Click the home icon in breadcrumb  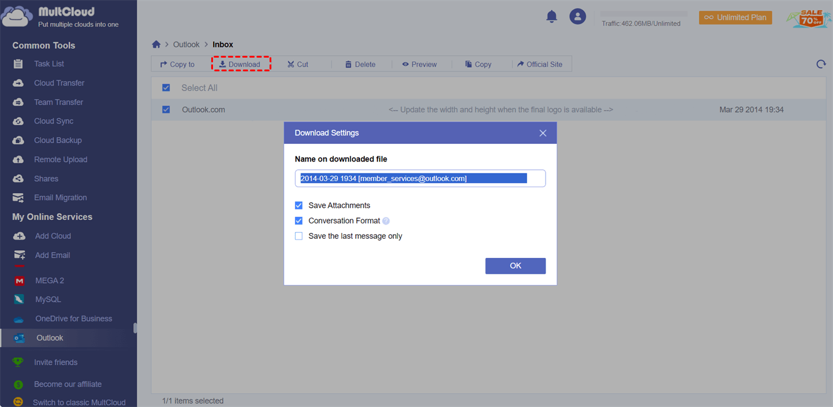[x=156, y=45]
